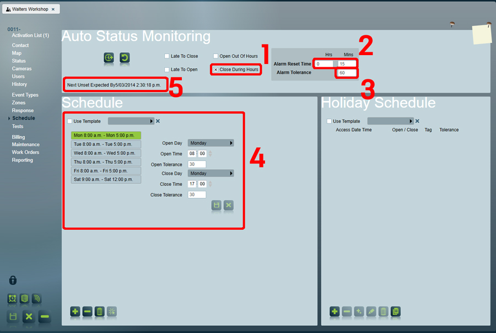Click the Holiday Schedule highlighter edit icon
The height and width of the screenshot is (333, 496).
click(x=371, y=311)
